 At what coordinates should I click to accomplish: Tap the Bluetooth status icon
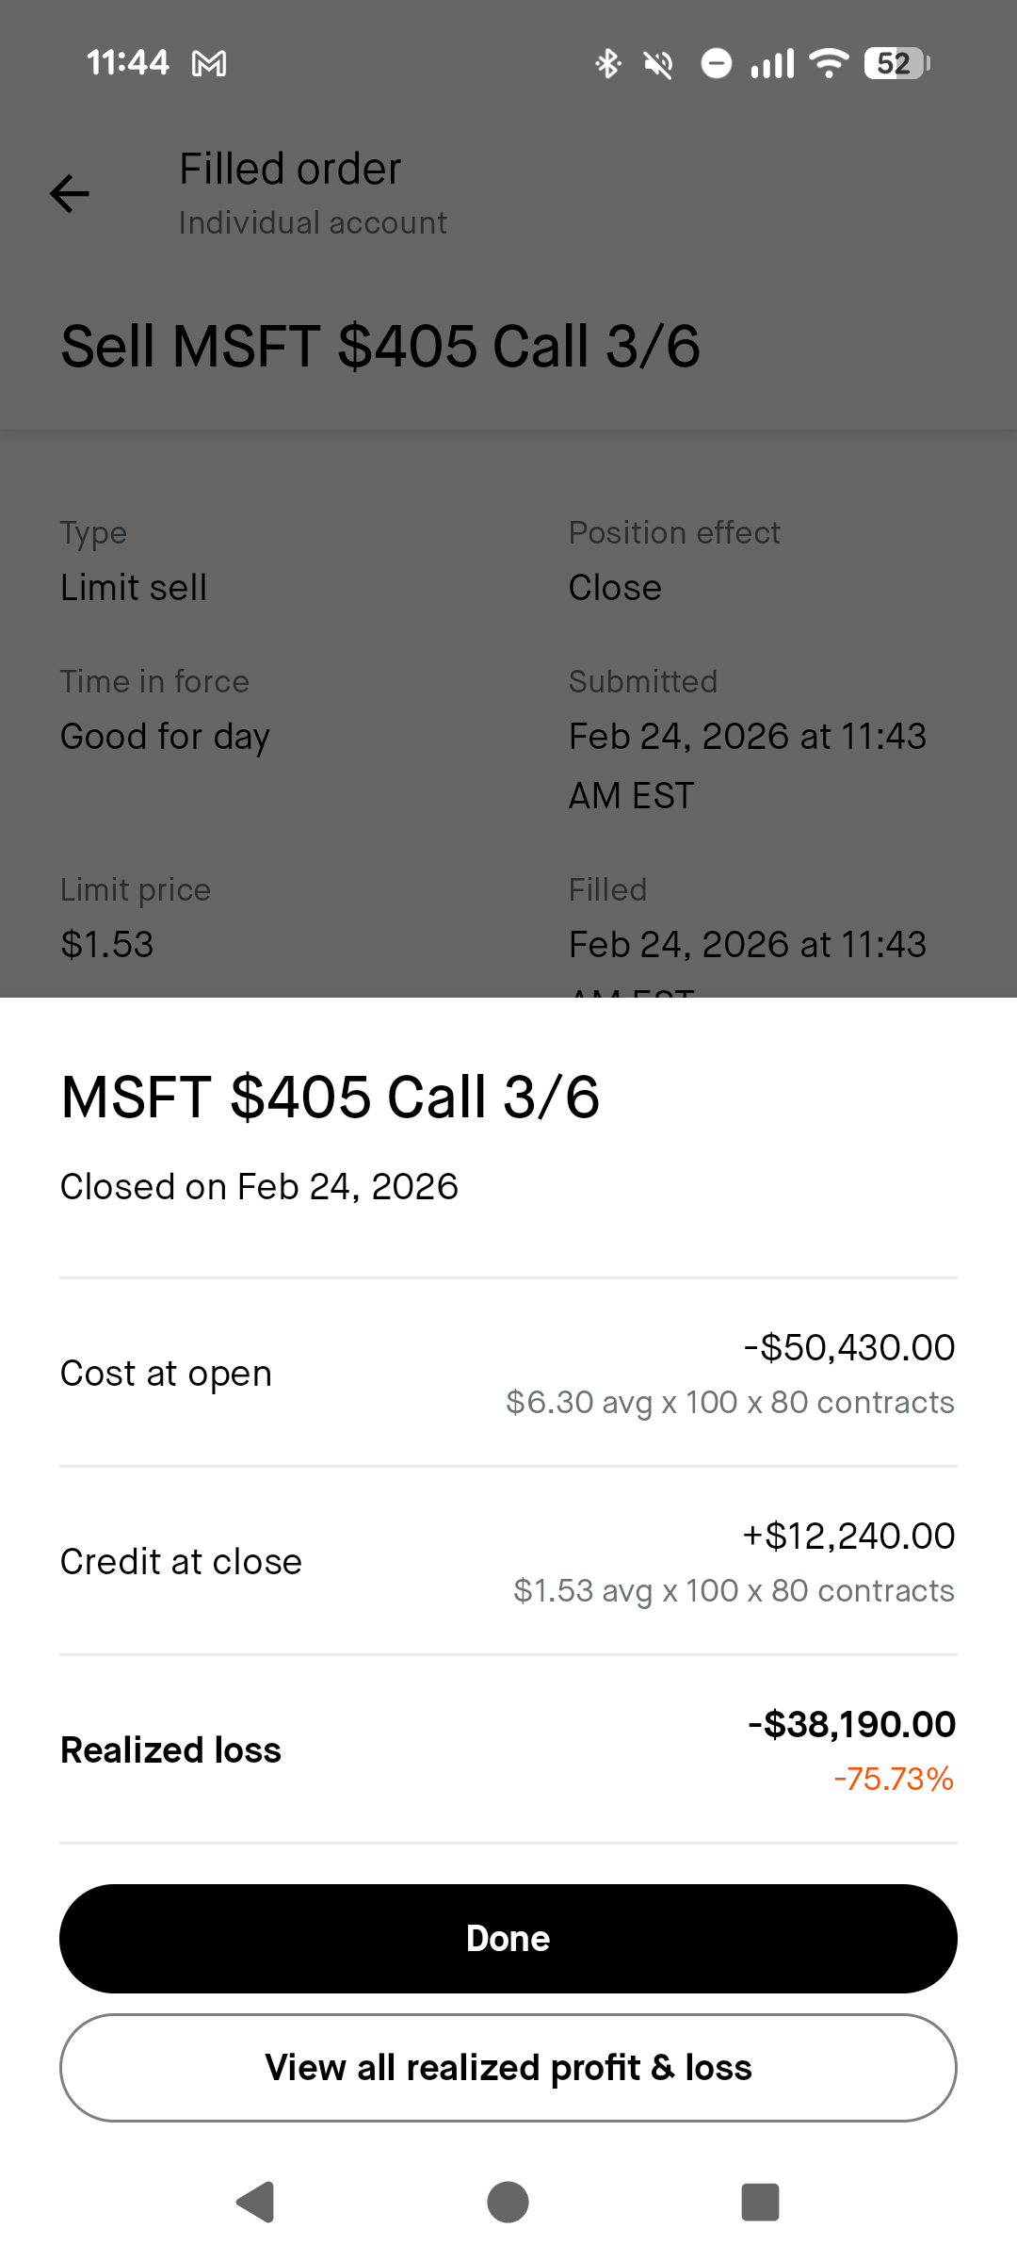[607, 64]
